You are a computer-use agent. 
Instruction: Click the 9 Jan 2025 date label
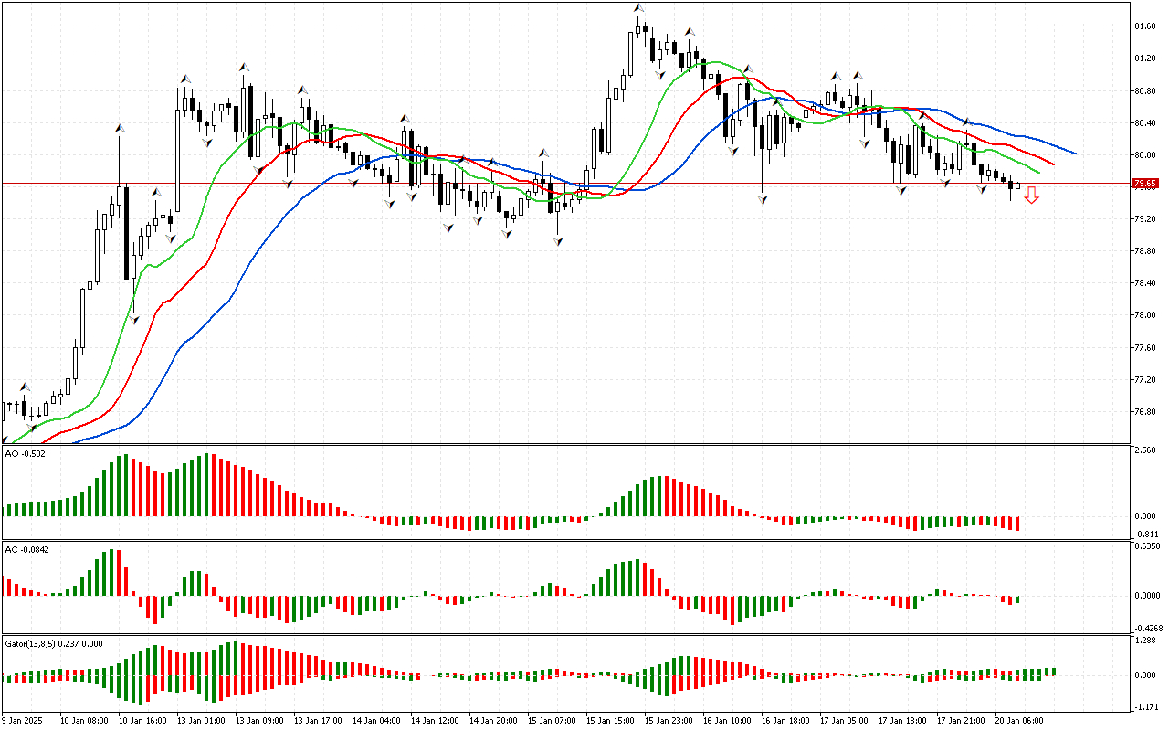[x=23, y=720]
